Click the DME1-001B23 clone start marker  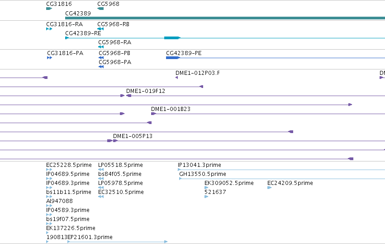pyautogui.click(x=153, y=114)
